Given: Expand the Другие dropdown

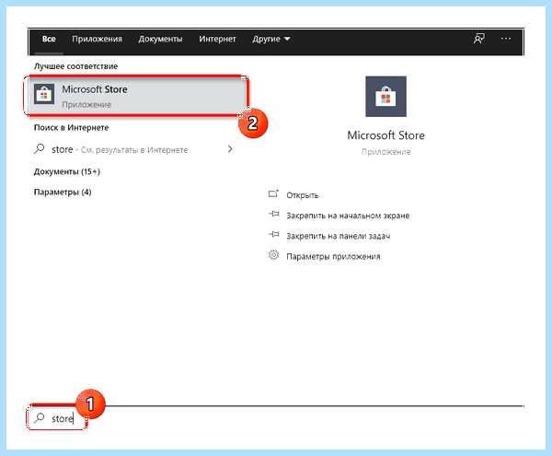Looking at the screenshot, I should pyautogui.click(x=271, y=39).
